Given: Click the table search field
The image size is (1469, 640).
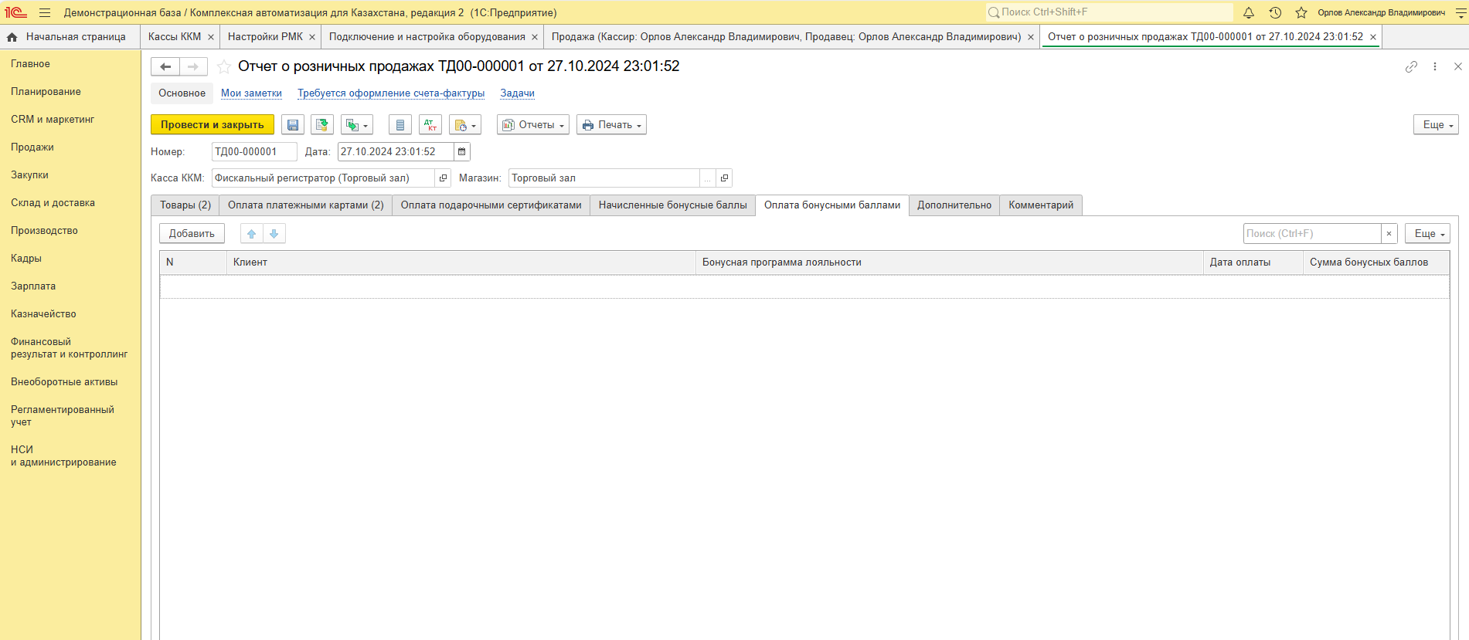Looking at the screenshot, I should tap(1311, 234).
